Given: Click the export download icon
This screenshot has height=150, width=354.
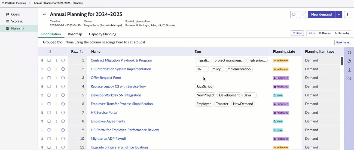Looking at the screenshot, I should point(349,70).
